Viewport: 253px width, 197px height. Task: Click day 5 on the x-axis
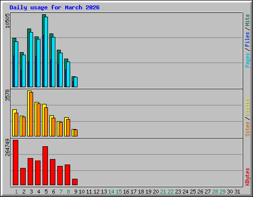pos(46,192)
